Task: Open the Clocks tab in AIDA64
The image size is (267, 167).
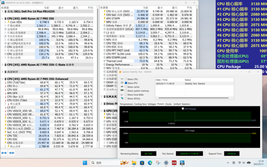Action: (x=168, y=104)
